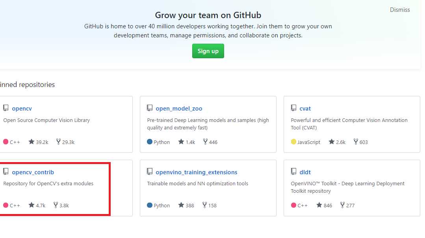The height and width of the screenshot is (238, 425).
Task: Click the star icon showing 388
Action: (181, 205)
